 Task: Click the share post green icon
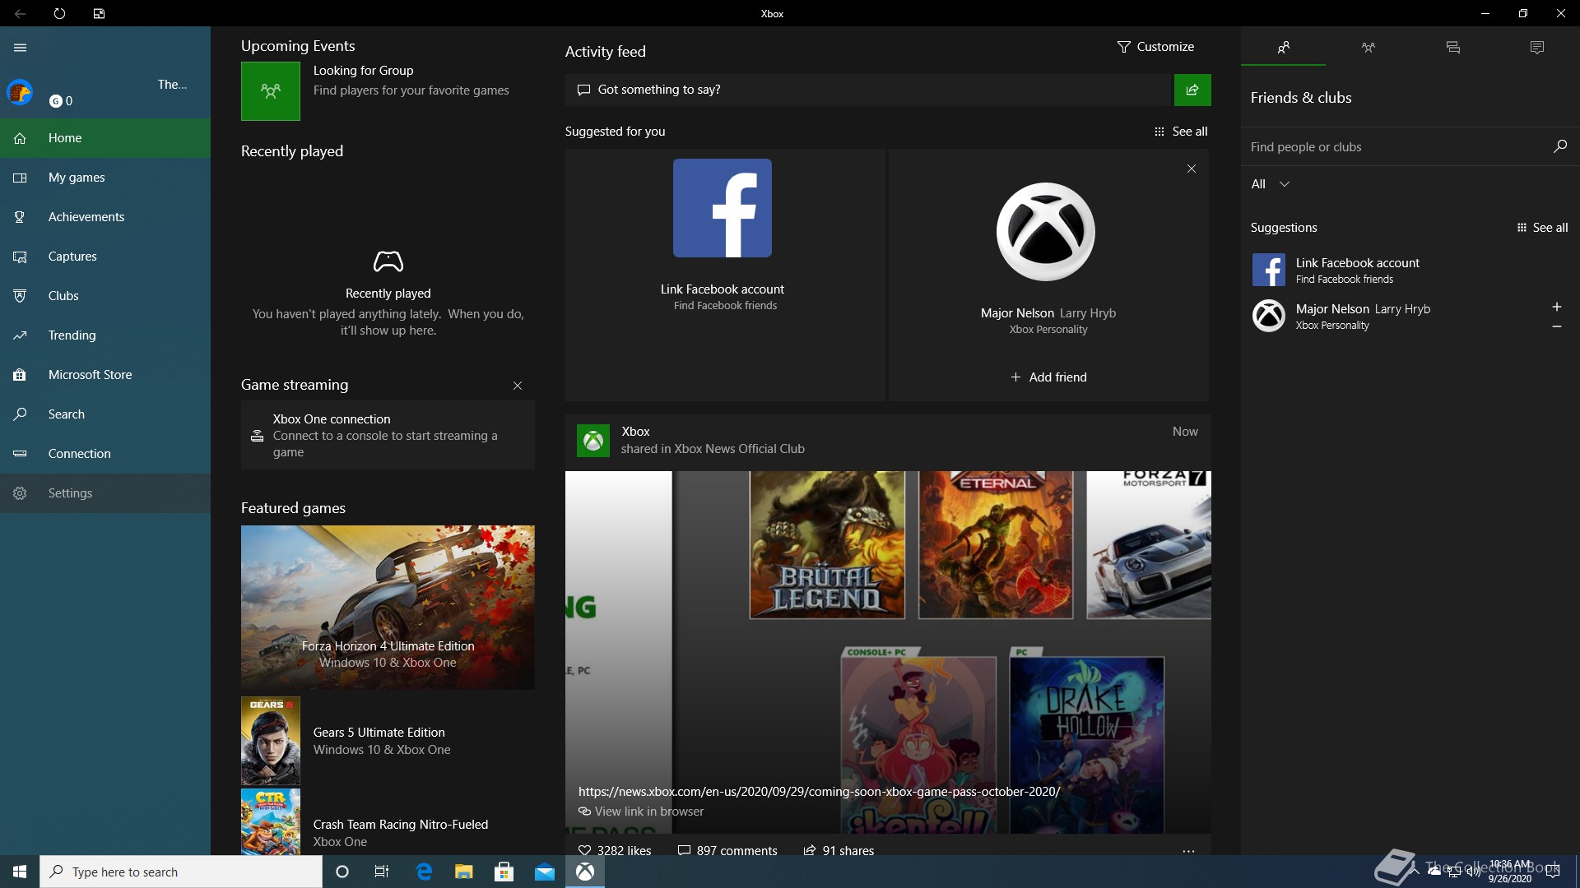pos(1192,90)
